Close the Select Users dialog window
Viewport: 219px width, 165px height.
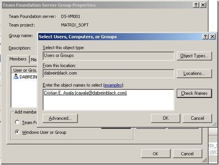click(x=212, y=36)
